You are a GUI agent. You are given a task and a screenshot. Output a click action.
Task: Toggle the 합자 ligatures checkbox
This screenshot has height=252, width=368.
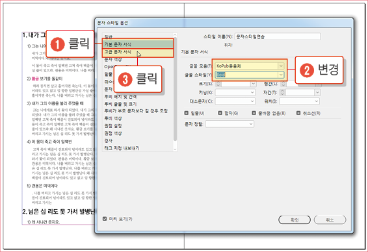[220, 113]
